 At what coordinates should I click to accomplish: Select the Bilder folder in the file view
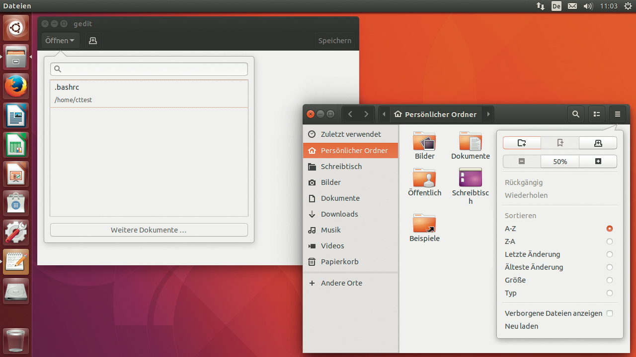pos(425,146)
